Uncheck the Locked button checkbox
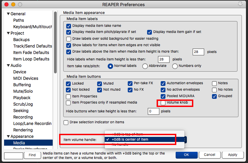Image resolution: width=248 pixels, height=163 pixels. point(68,84)
